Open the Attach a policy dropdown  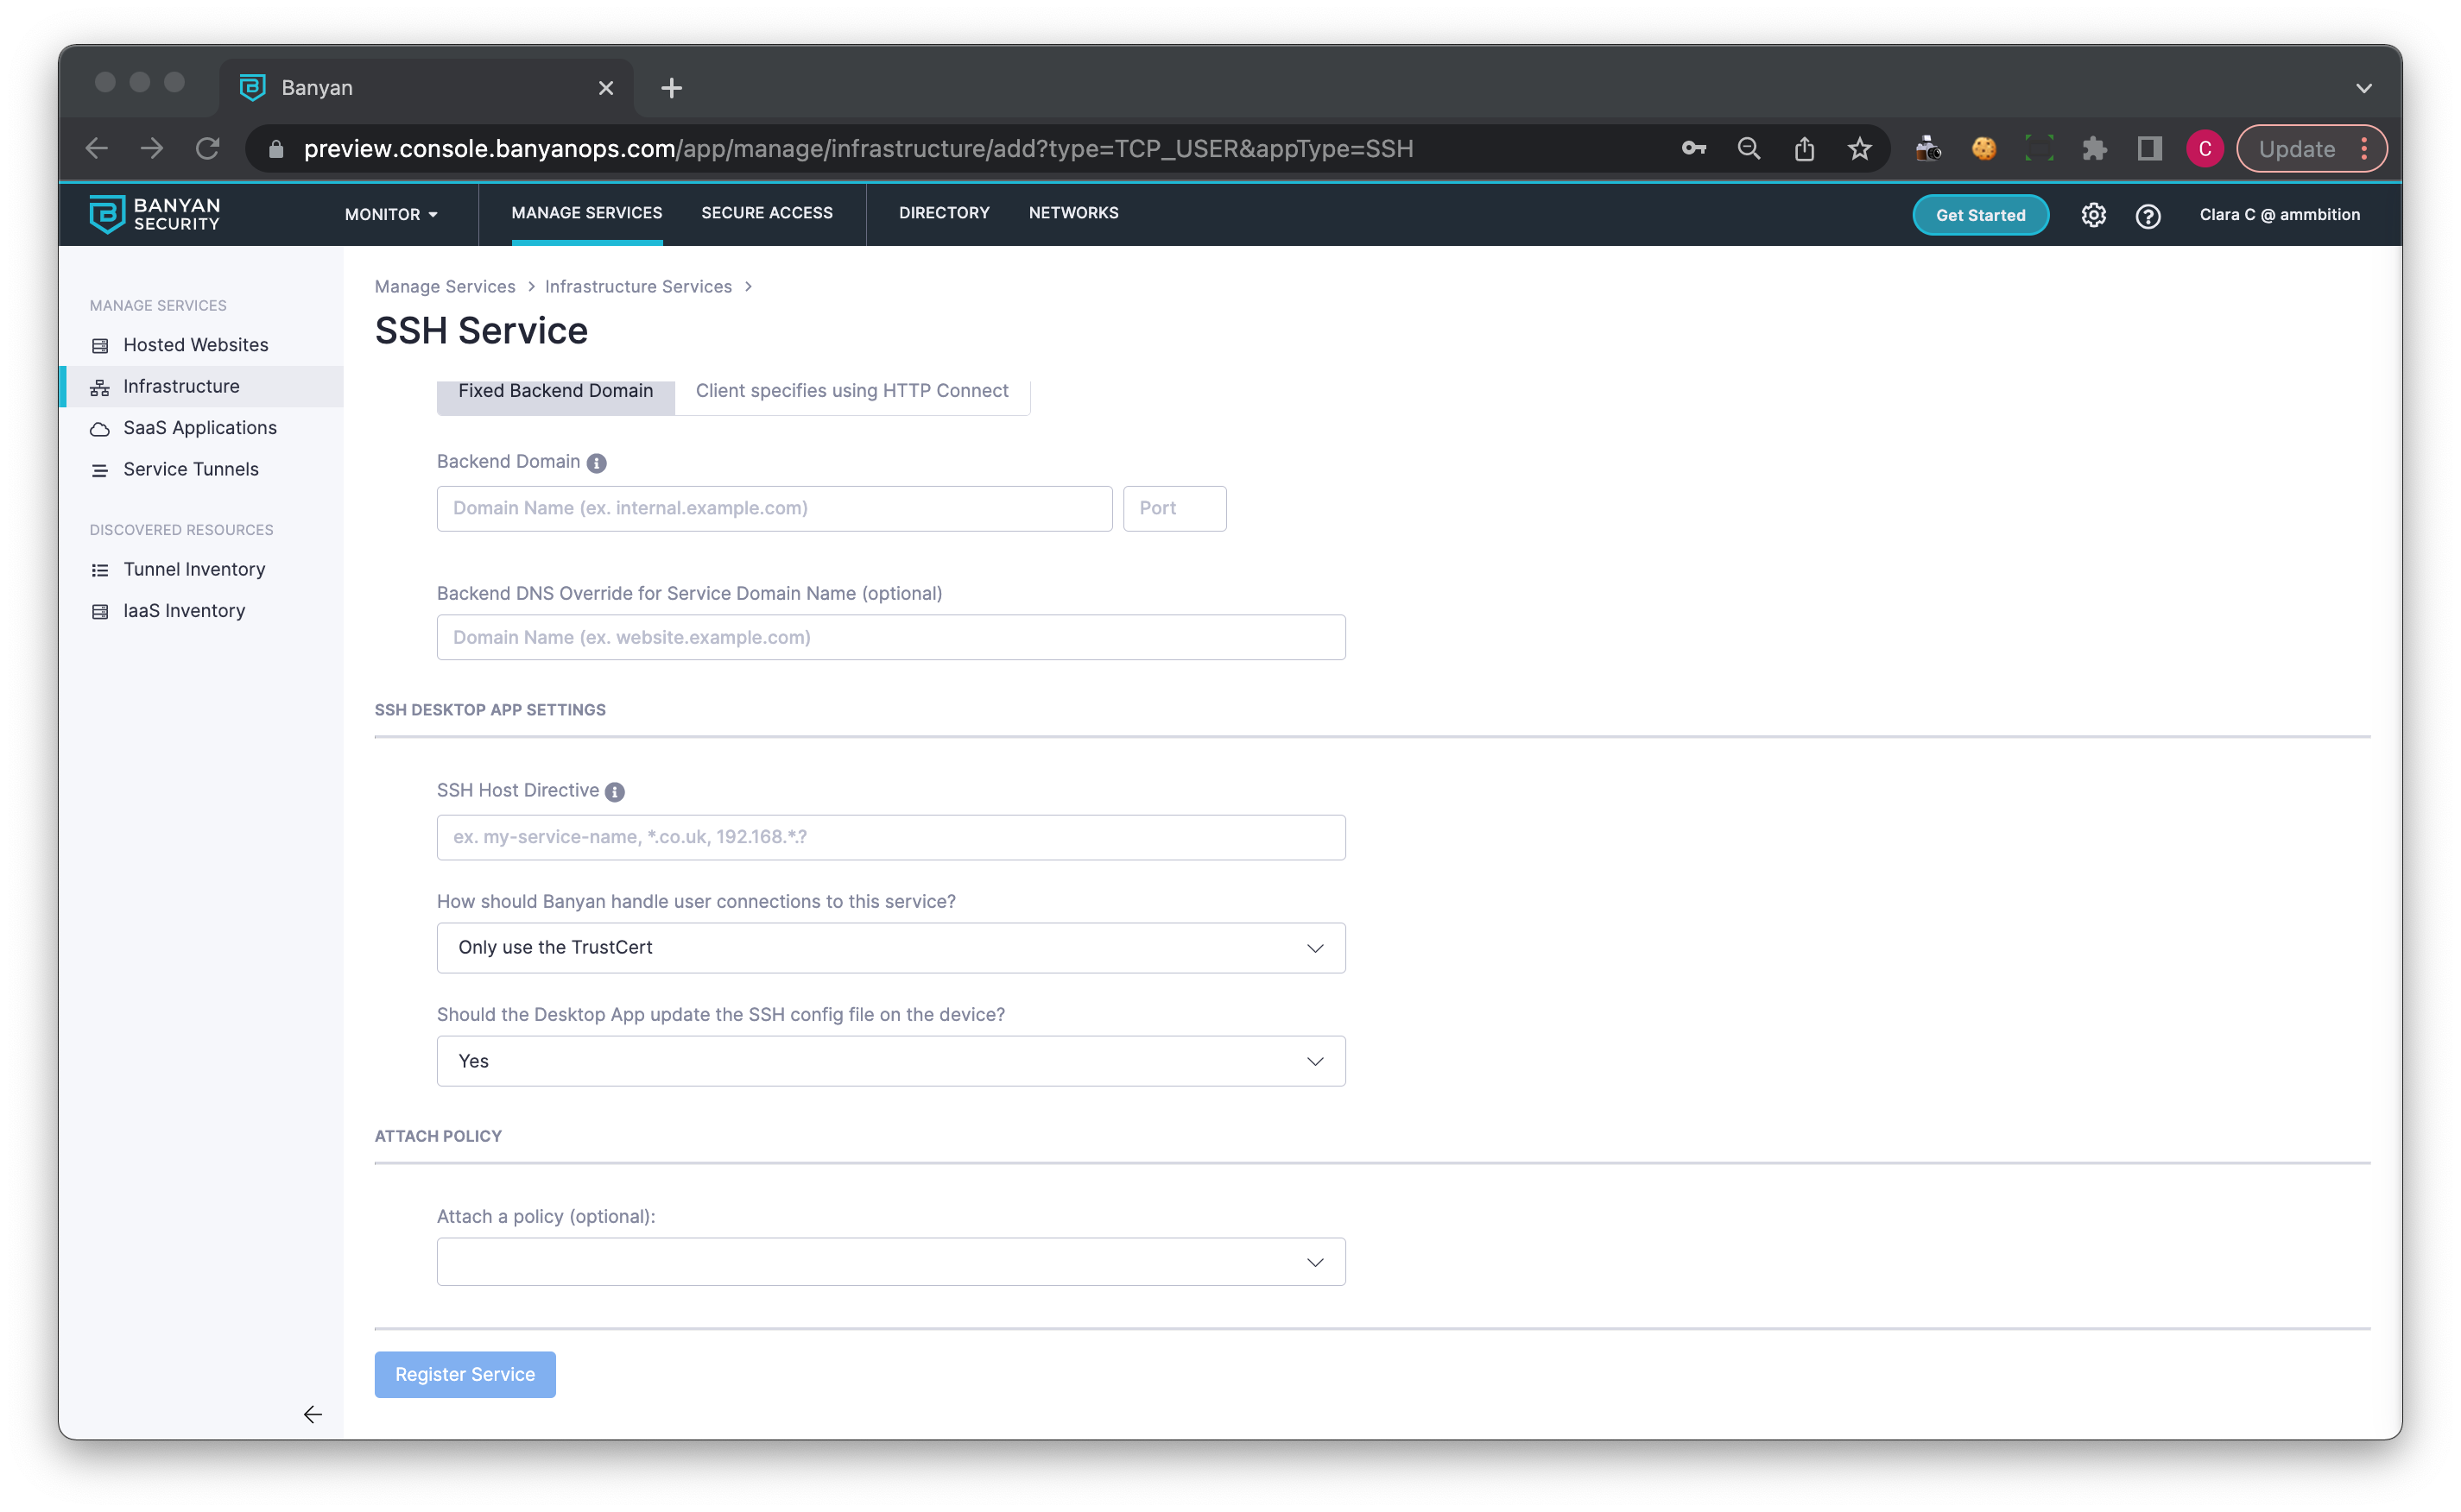(890, 1262)
